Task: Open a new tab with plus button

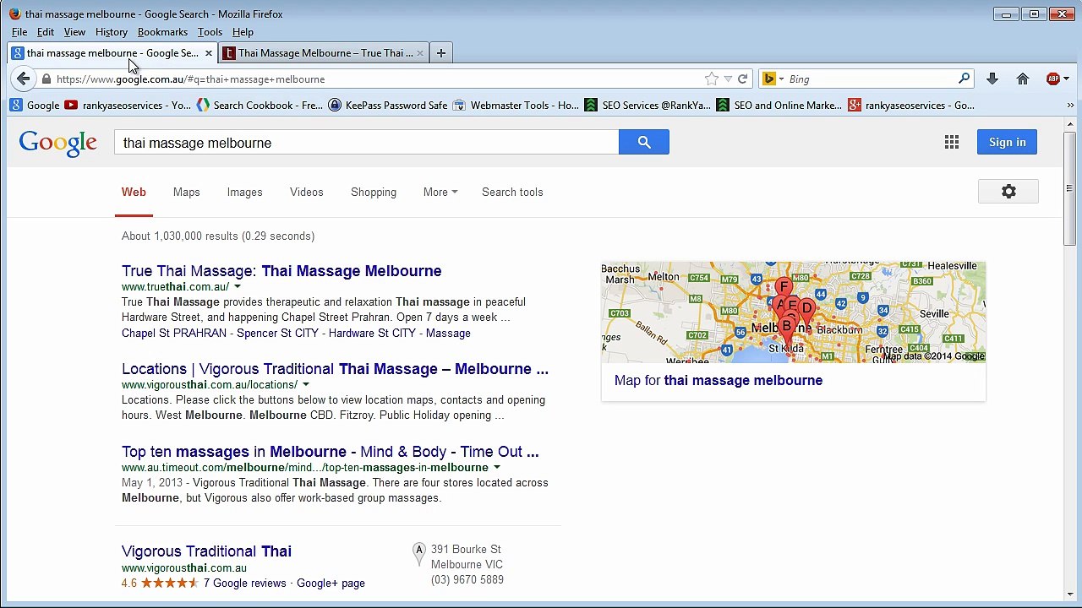Action: click(x=440, y=53)
